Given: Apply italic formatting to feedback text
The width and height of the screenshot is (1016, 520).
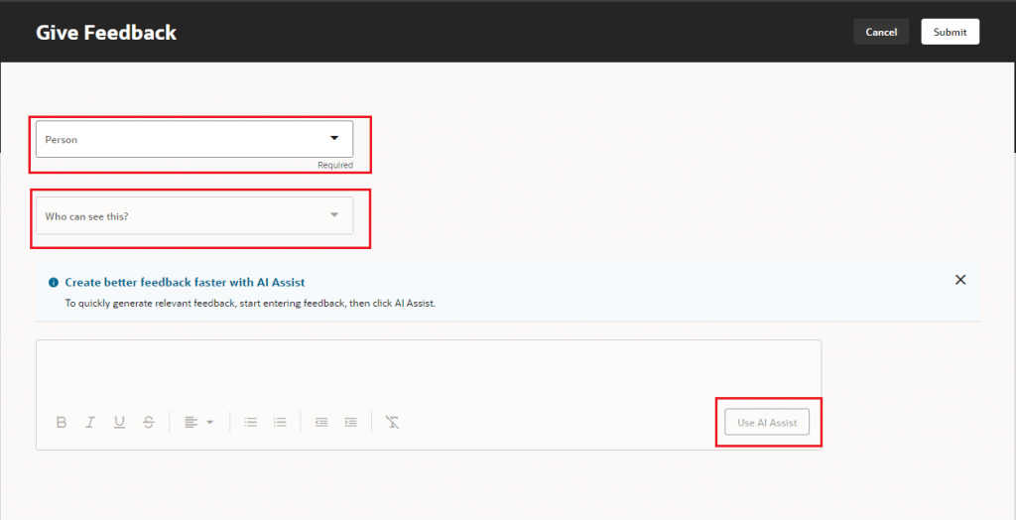Looking at the screenshot, I should coord(90,422).
